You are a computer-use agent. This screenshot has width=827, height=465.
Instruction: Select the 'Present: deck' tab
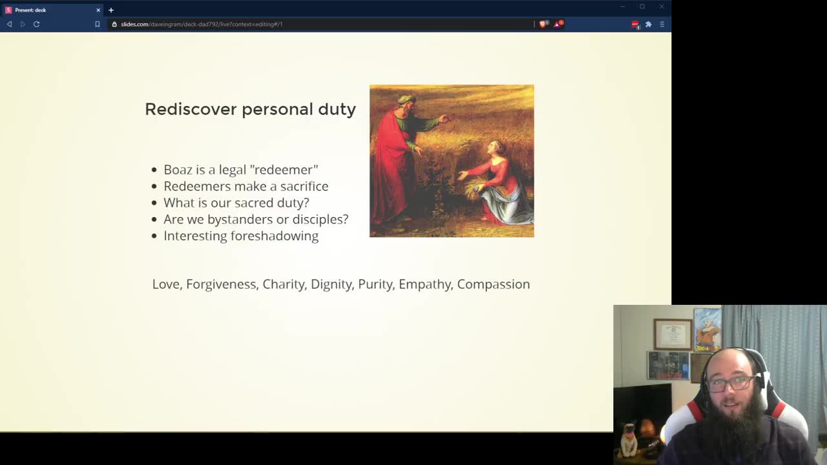(52, 10)
